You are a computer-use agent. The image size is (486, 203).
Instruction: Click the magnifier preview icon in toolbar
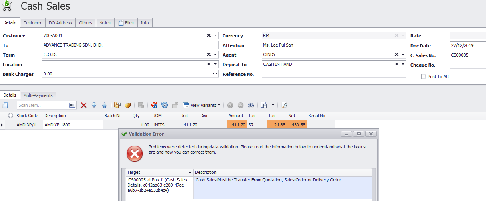click(284, 105)
